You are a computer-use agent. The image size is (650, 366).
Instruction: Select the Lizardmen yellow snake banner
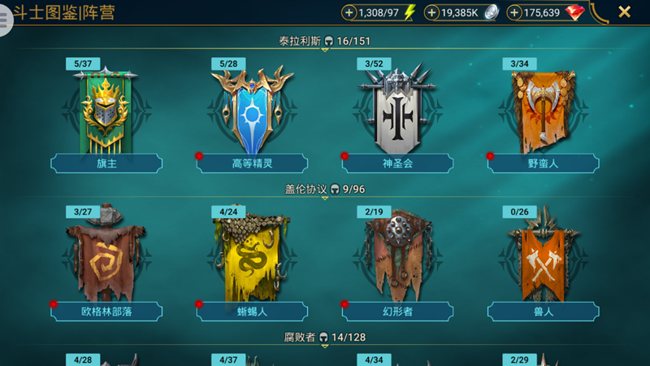coord(251,255)
